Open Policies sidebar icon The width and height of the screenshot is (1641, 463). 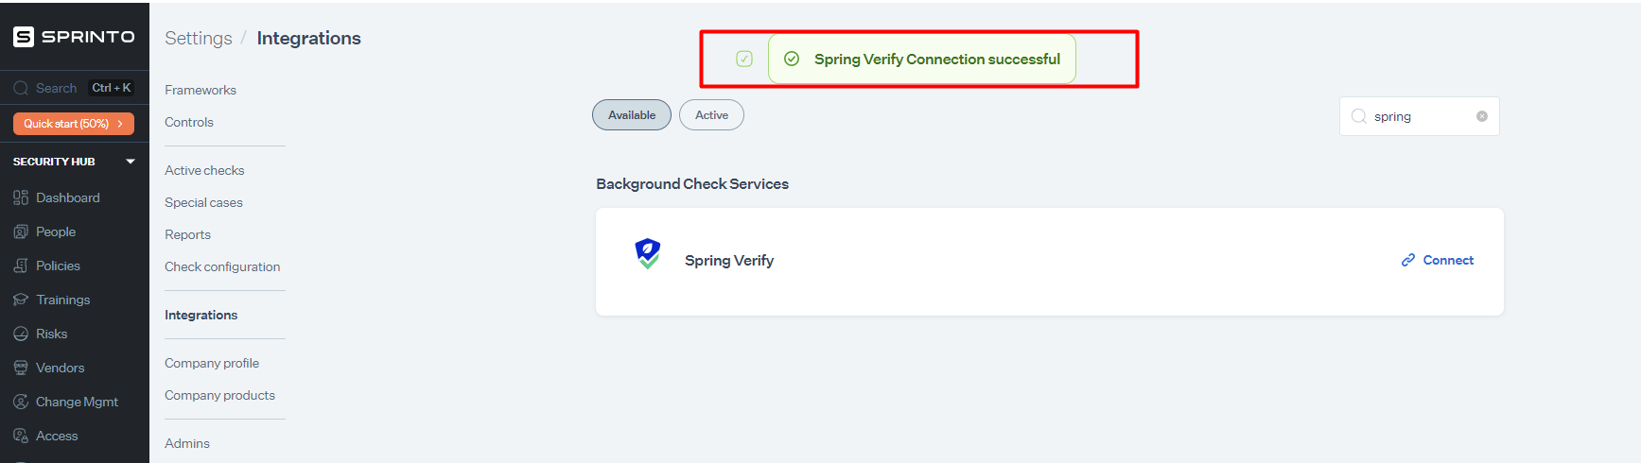(21, 266)
